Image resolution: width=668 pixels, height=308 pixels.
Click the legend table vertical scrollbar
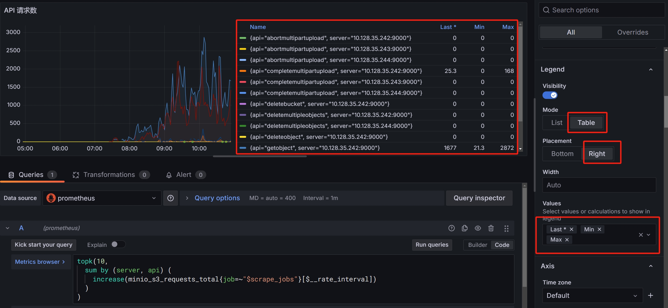(x=521, y=74)
